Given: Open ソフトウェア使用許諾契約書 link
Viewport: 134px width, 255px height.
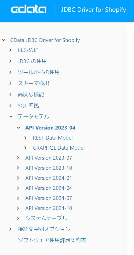Looking at the screenshot, I should 52,240.
